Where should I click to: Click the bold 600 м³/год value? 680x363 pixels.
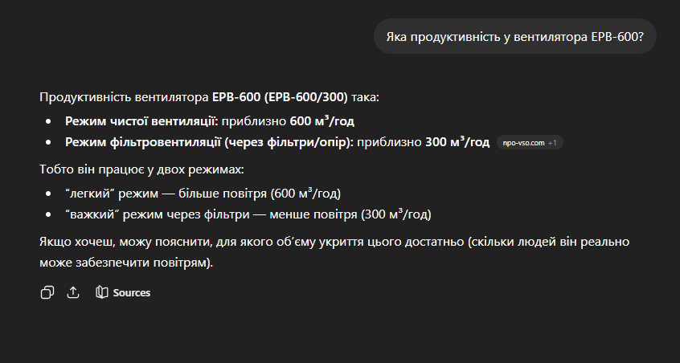click(x=322, y=121)
